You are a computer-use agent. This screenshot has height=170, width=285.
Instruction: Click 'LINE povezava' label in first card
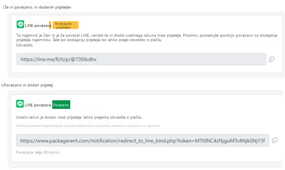38,26
